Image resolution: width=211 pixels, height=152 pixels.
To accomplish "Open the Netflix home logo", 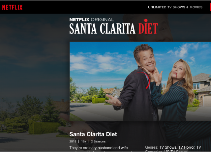I will pyautogui.click(x=12, y=7).
